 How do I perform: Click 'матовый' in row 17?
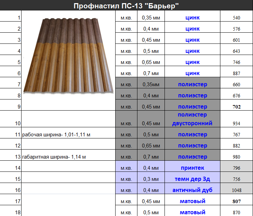pos(193,201)
